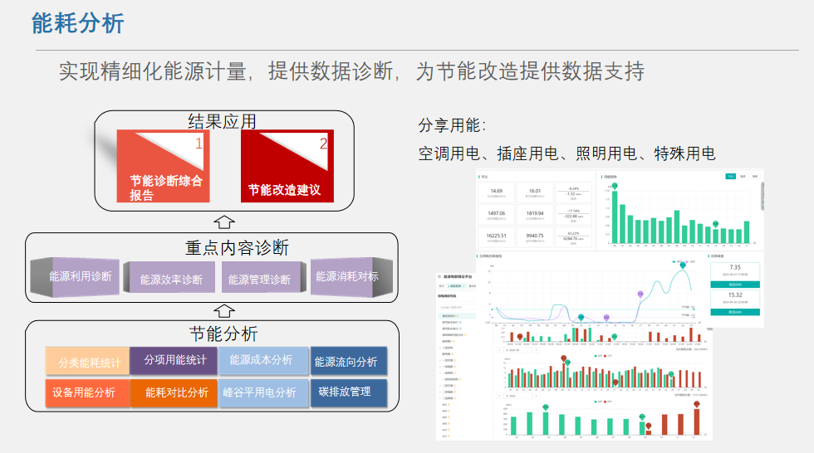This screenshot has height=453, width=814.
Task: Select the 能源效率诊断 block
Action: (x=169, y=279)
